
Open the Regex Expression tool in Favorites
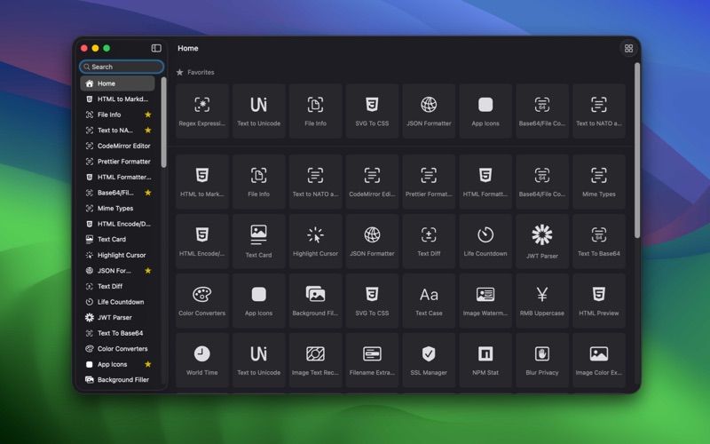pos(201,111)
